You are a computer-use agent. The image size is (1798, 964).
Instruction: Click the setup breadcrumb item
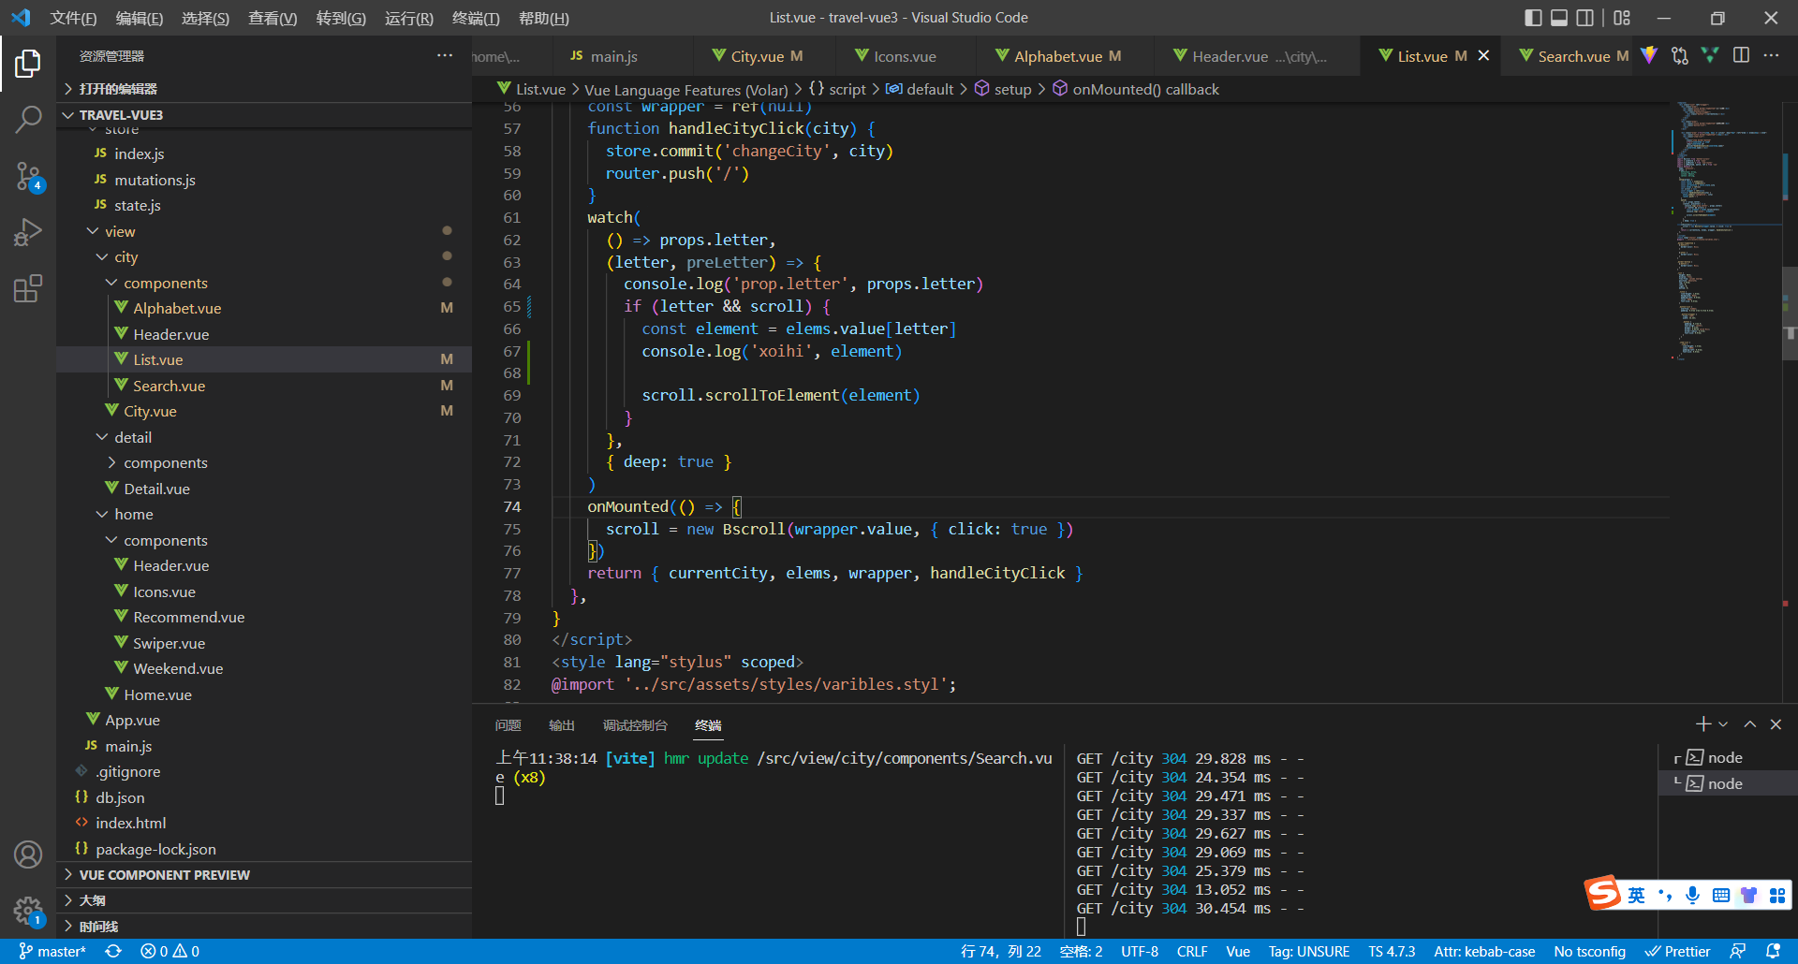(1003, 89)
